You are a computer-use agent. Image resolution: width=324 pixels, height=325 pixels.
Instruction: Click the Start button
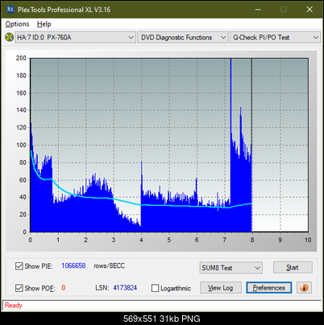pyautogui.click(x=293, y=267)
